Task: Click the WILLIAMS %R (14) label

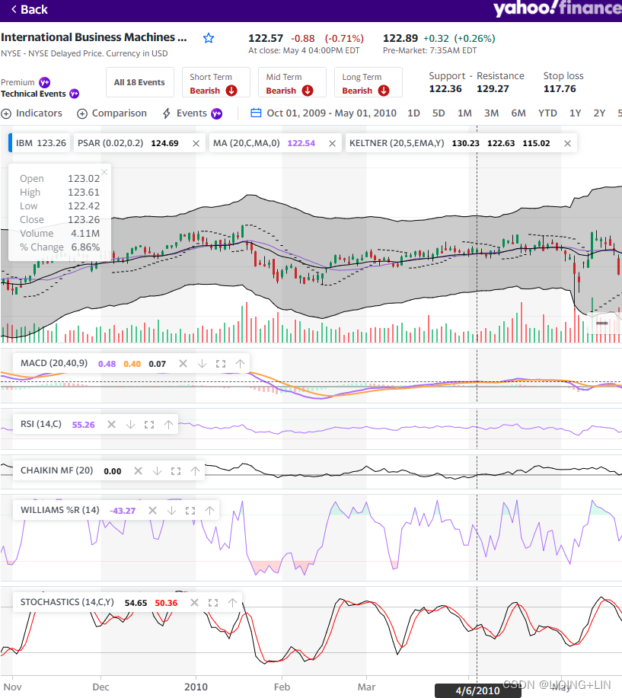Action: pyautogui.click(x=59, y=510)
